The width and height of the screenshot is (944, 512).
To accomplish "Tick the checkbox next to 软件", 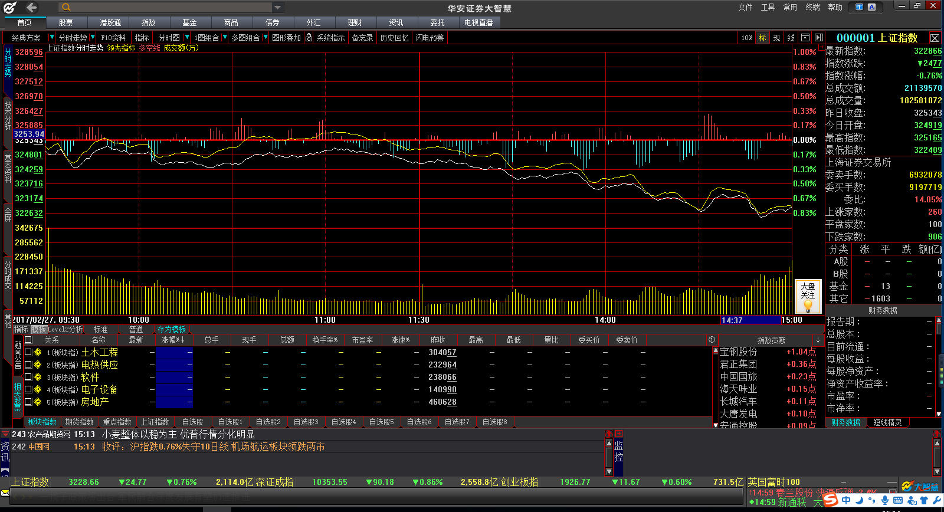I will click(x=28, y=377).
